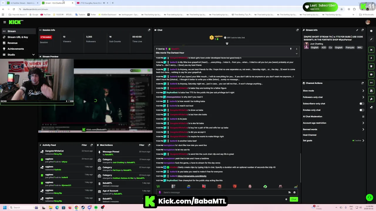Image resolution: width=376 pixels, height=211 pixels.
Task: Toggle Emotes-only chat
Action: pos(362,110)
